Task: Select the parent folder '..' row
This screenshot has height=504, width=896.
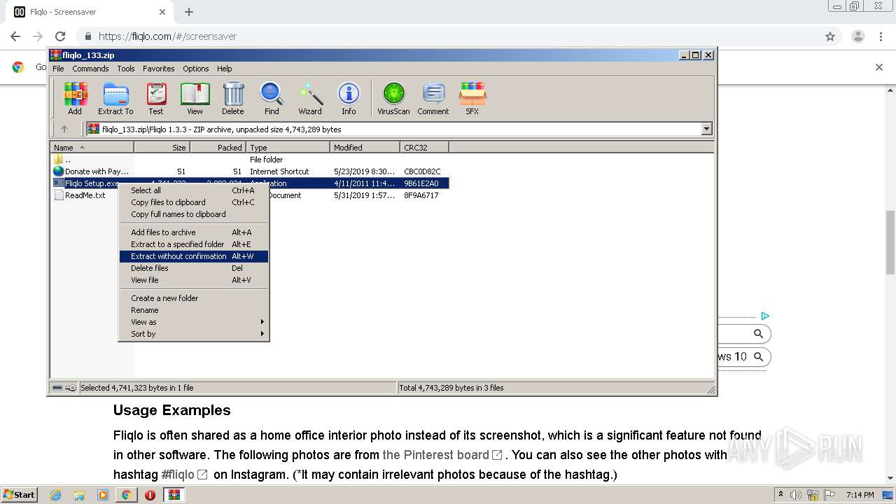Action: point(250,160)
